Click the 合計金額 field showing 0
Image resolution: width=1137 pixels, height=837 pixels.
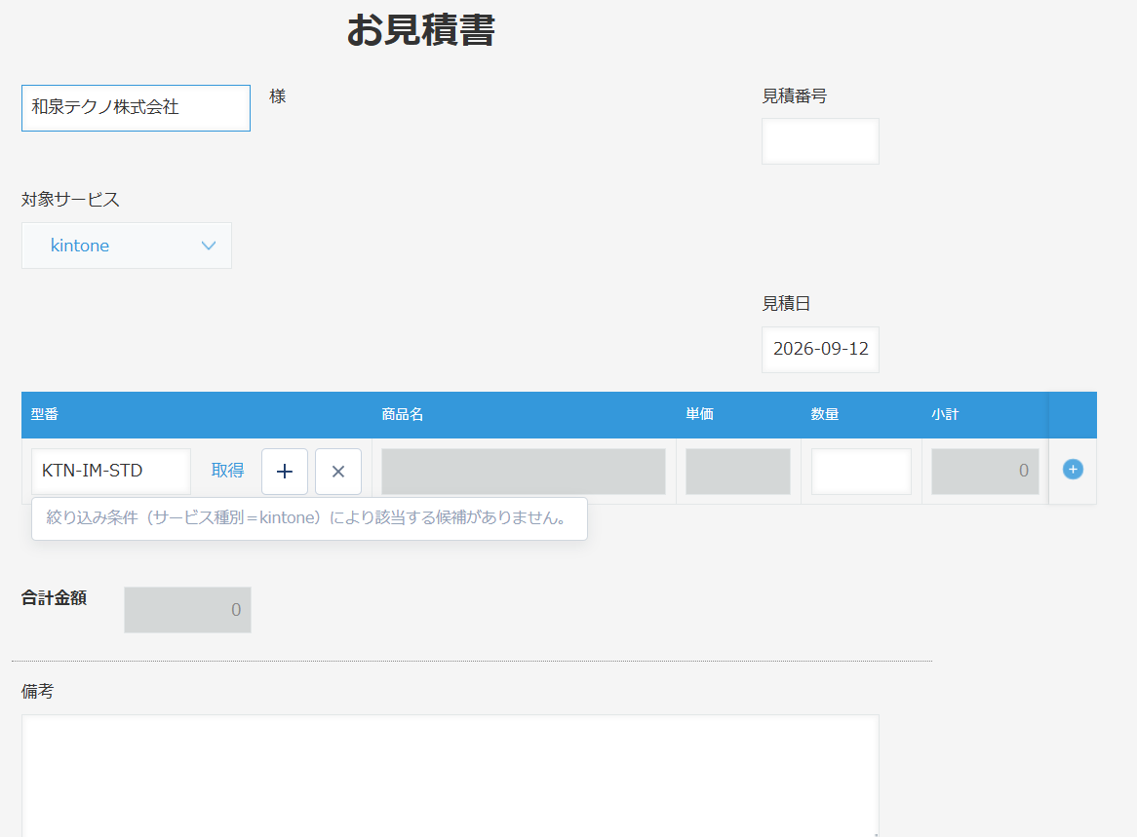click(187, 609)
